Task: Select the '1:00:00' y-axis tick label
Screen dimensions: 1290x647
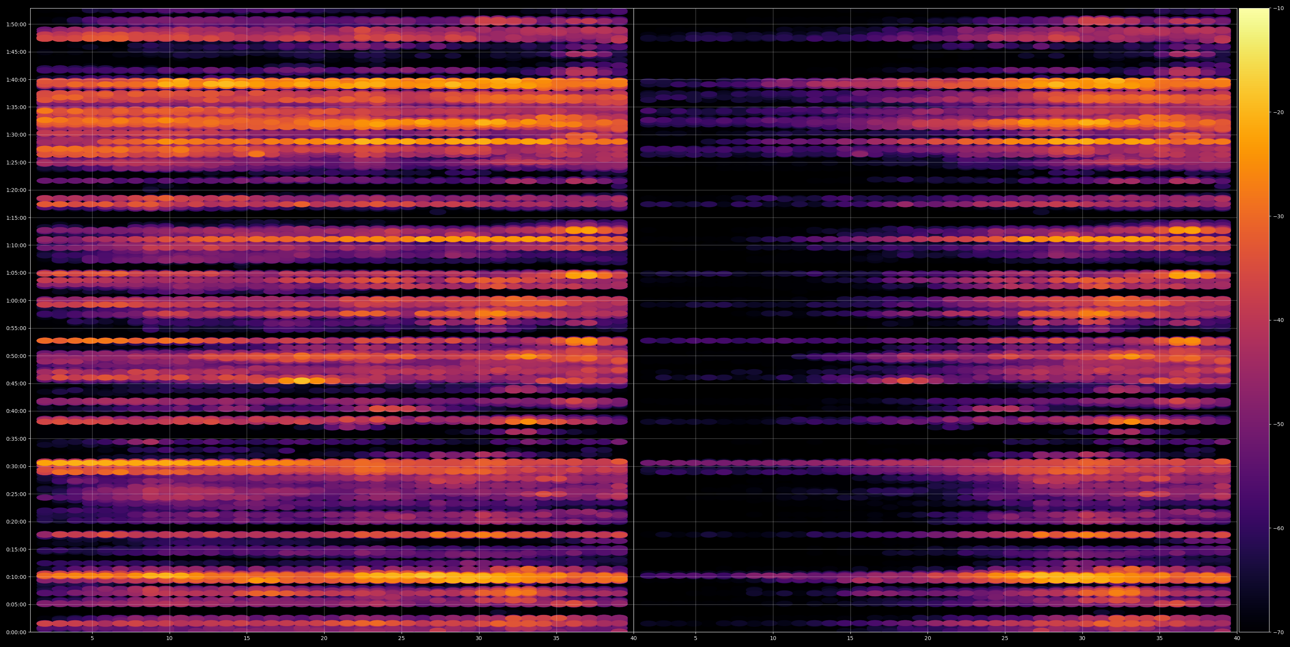Action: [x=17, y=301]
